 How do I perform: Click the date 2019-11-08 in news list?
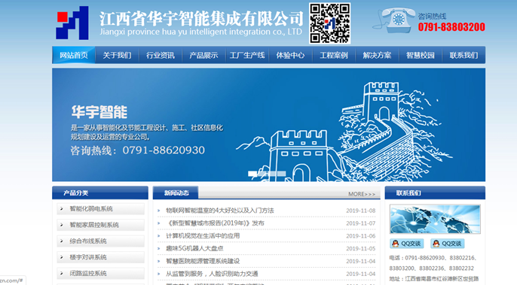pos(361,211)
